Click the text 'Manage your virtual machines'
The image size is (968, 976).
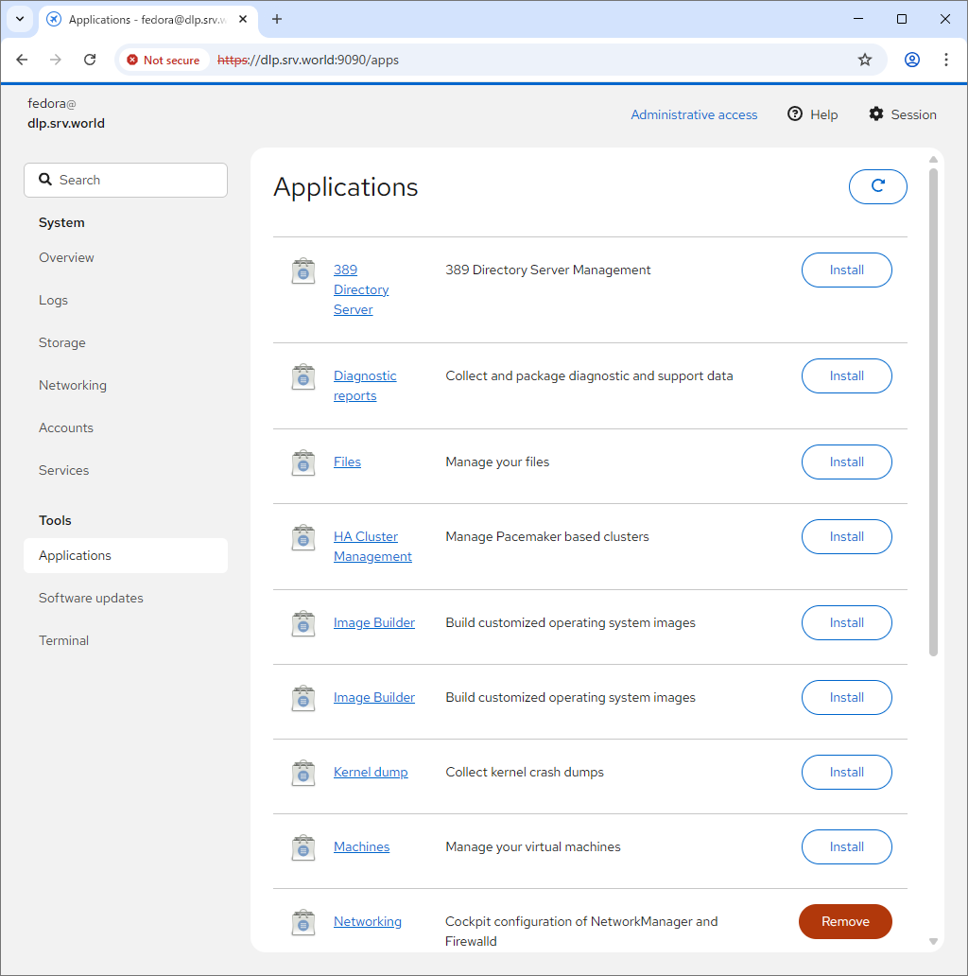point(532,846)
